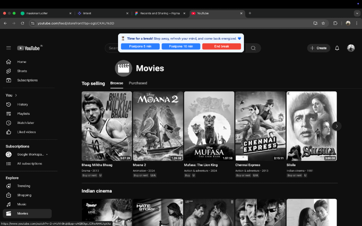Open the browser extensions puzzle icon
The height and width of the screenshot is (226, 362).
pyautogui.click(x=335, y=23)
